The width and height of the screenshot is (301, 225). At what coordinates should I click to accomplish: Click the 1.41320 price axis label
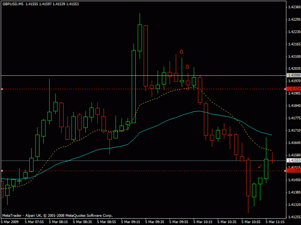point(294,205)
